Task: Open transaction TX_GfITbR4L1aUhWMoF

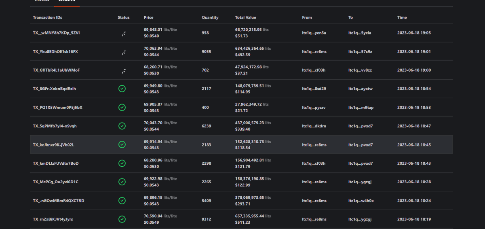Action: pos(56,70)
